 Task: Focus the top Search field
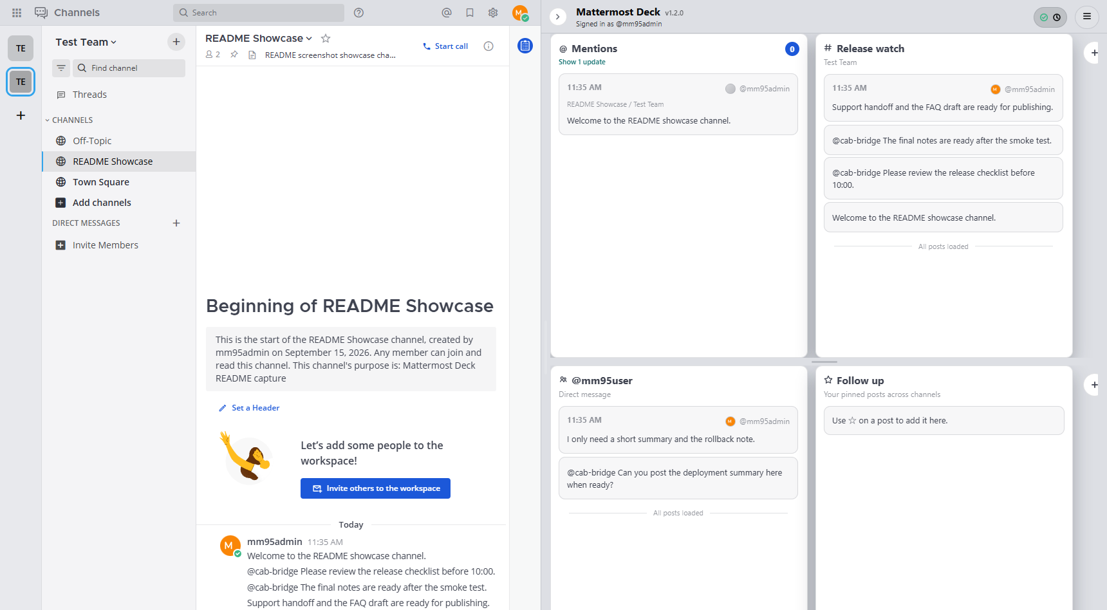click(259, 13)
